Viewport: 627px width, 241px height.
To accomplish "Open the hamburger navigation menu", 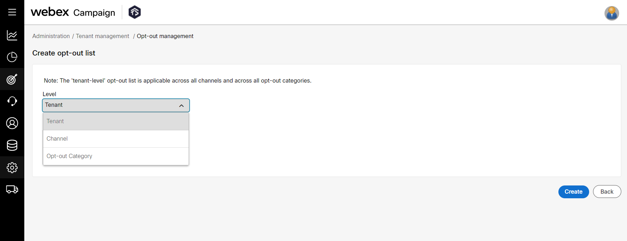I will (x=12, y=12).
